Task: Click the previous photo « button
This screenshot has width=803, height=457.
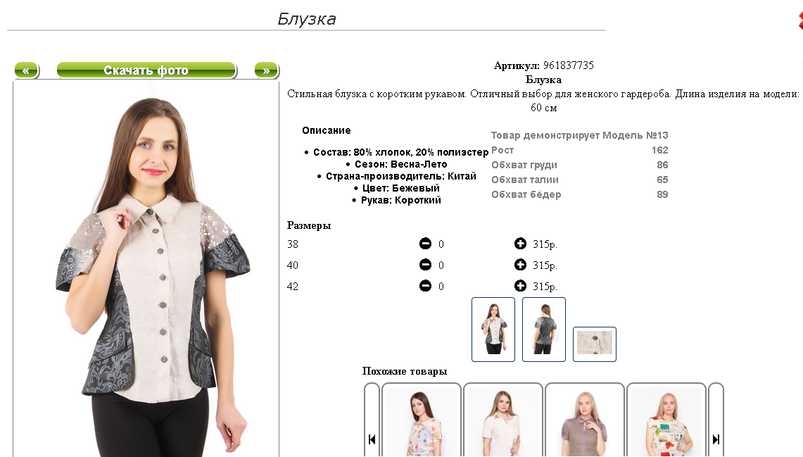Action: pos(27,70)
